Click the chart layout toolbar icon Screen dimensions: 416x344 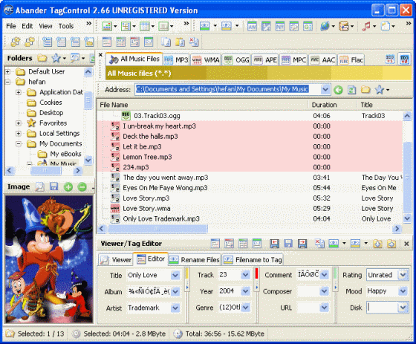click(x=107, y=26)
